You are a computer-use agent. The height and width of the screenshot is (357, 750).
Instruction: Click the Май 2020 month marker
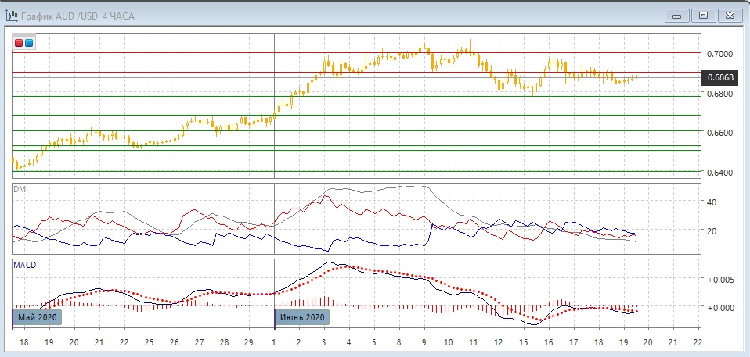pyautogui.click(x=37, y=317)
